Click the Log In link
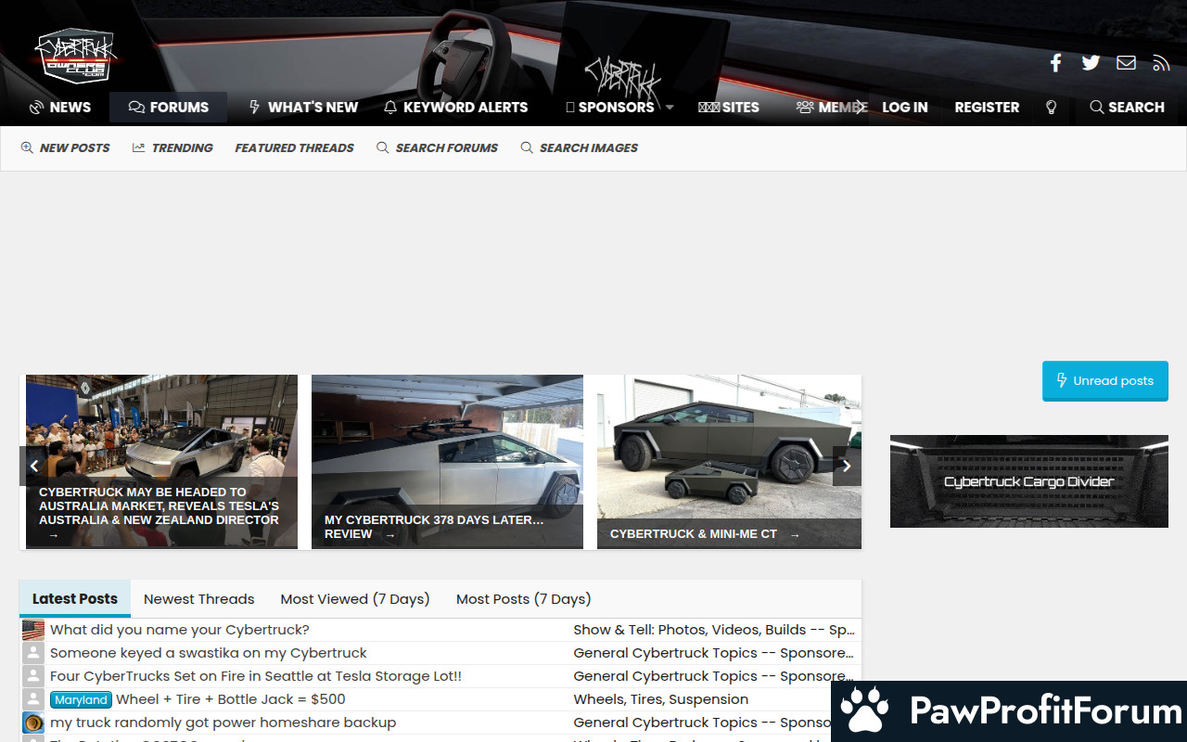Image resolution: width=1187 pixels, height=742 pixels. click(x=904, y=108)
